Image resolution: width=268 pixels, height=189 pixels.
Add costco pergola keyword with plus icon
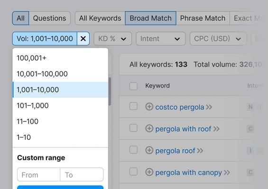tap(149, 107)
